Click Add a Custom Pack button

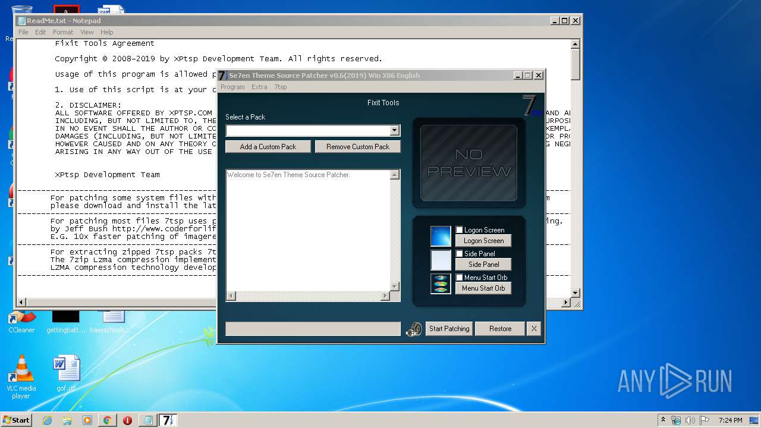[x=268, y=147]
